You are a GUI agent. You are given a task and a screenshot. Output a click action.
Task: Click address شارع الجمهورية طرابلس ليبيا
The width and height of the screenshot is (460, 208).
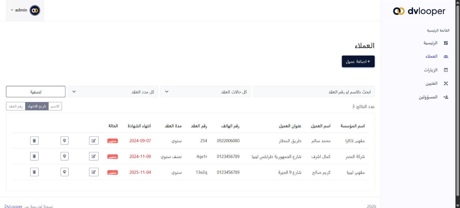click(276, 156)
